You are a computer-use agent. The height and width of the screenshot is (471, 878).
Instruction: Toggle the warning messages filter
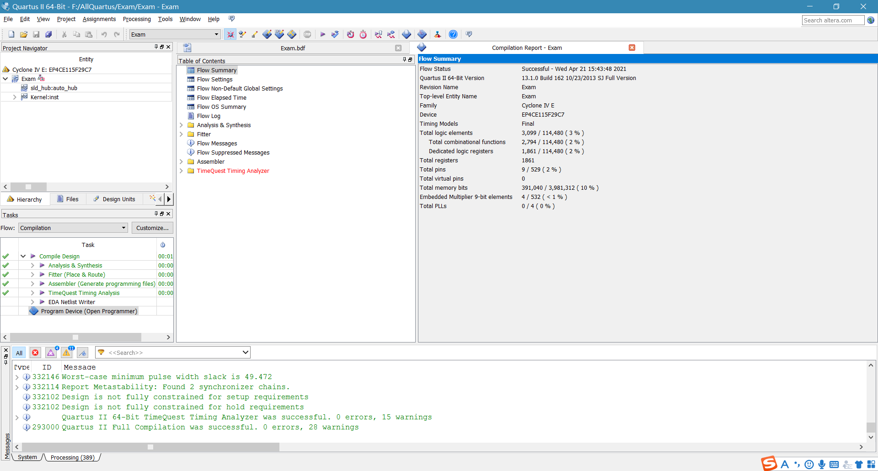67,353
